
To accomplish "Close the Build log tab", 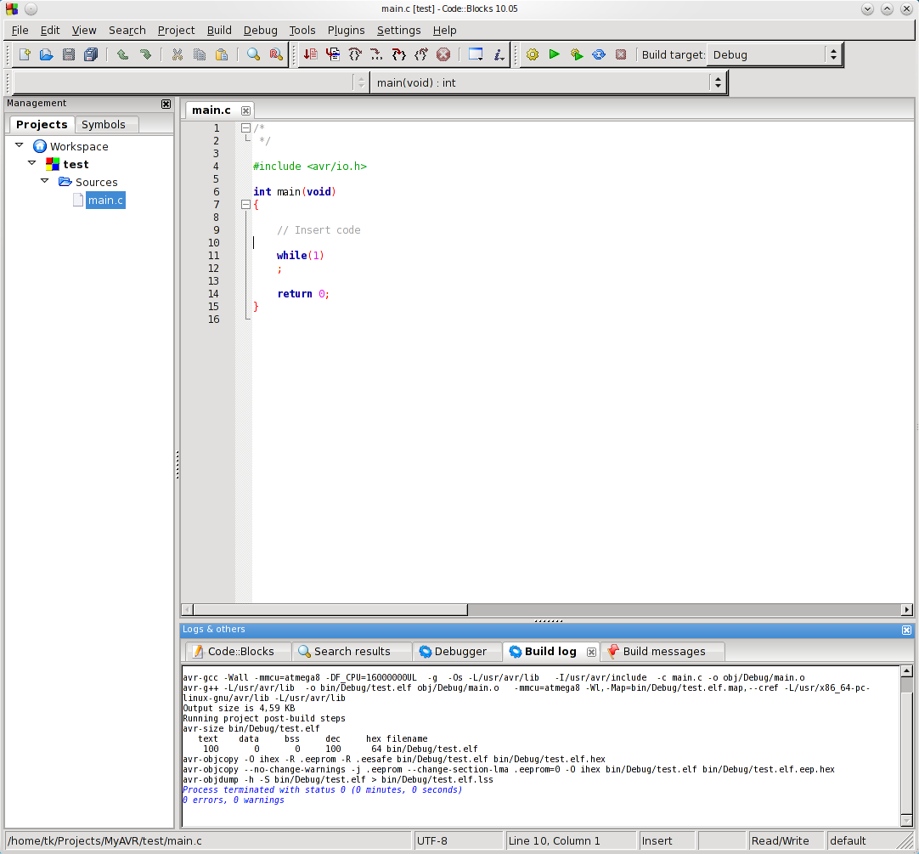I will (x=591, y=651).
